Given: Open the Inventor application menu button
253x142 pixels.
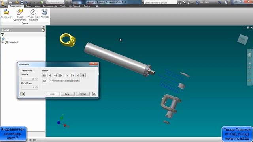Looking at the screenshot, I should (4, 4).
